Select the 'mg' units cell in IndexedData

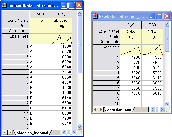(61, 26)
